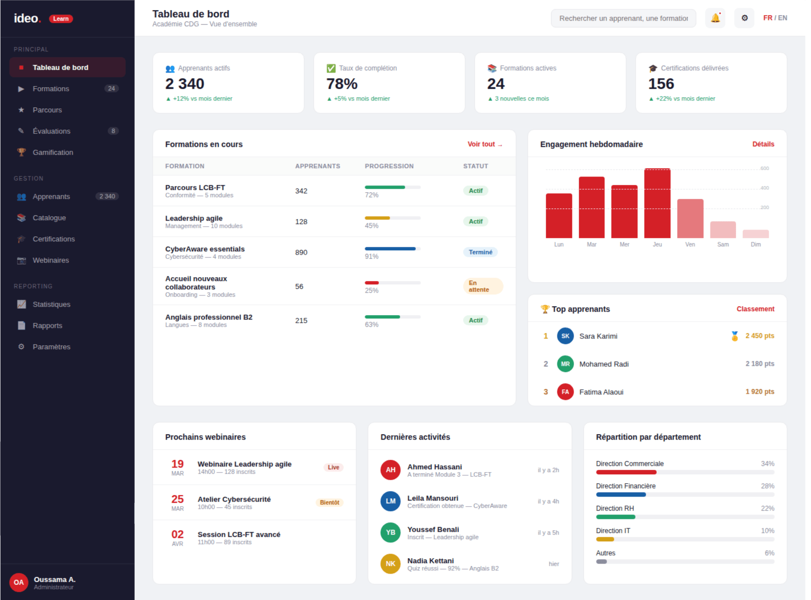The height and width of the screenshot is (600, 811).
Task: Click the Webinaires camera icon
Action: [x=21, y=260]
